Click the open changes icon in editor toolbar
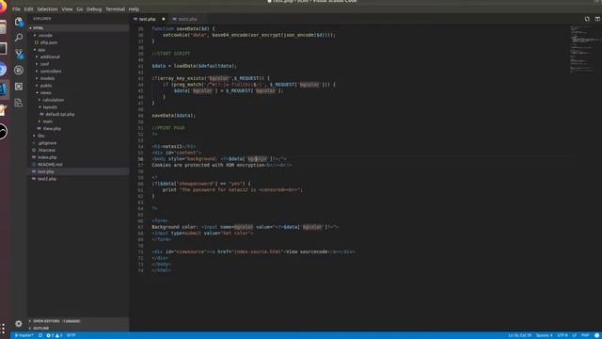 point(587,19)
